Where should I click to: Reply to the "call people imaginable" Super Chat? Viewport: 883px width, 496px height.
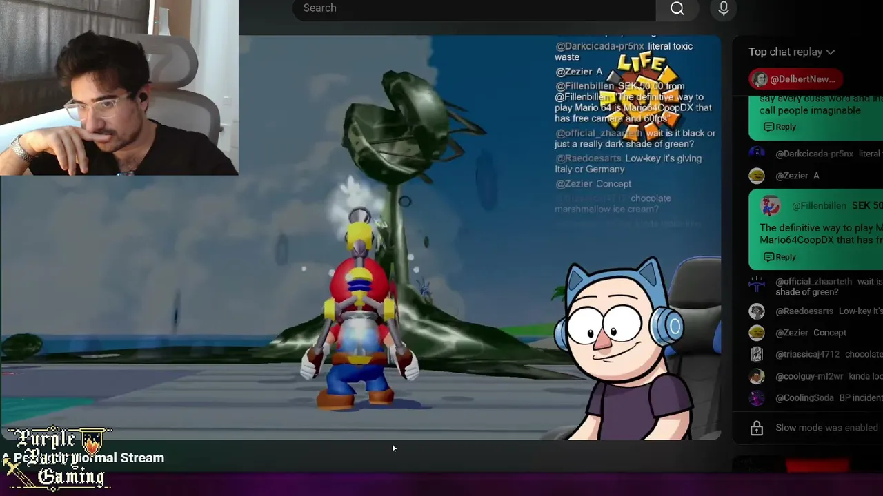(780, 127)
